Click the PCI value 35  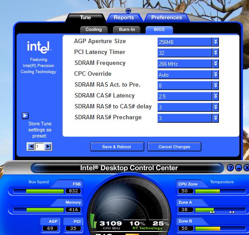pos(73,228)
